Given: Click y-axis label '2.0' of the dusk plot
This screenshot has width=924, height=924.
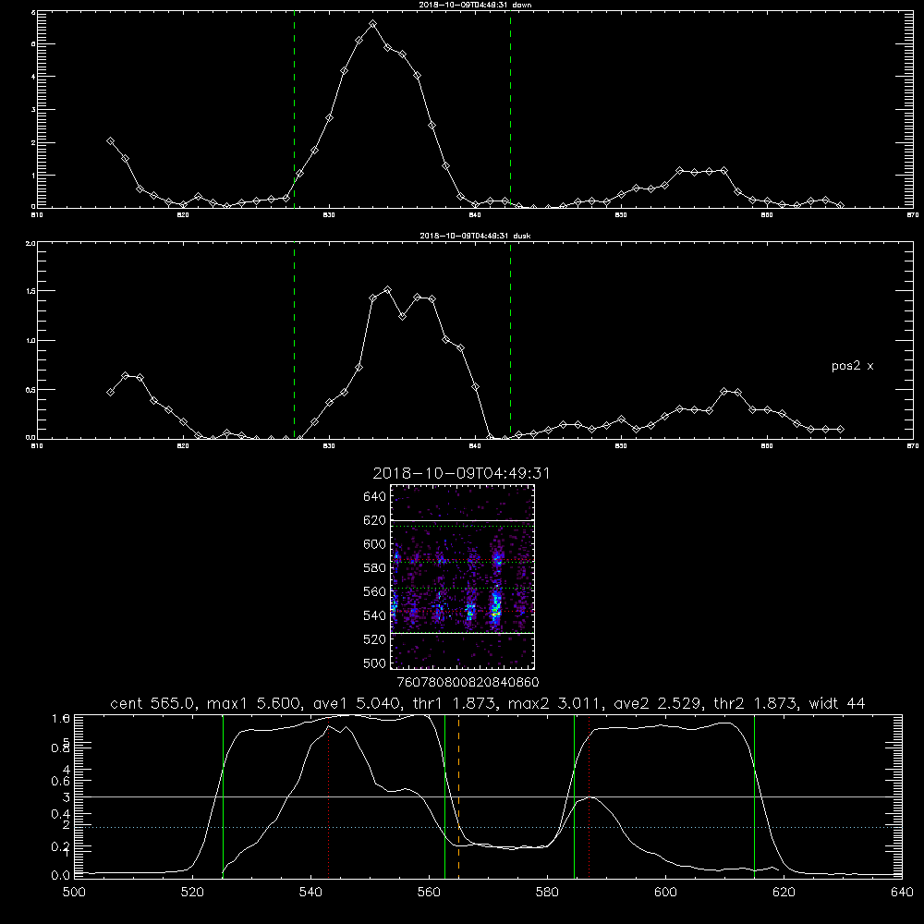Looking at the screenshot, I should (30, 243).
